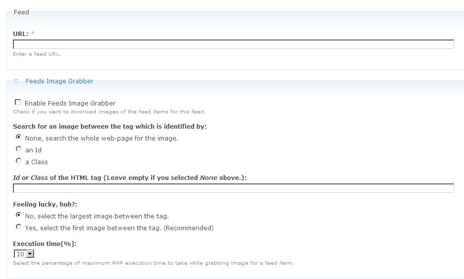Click the 'URL:' field label

pyautogui.click(x=21, y=34)
